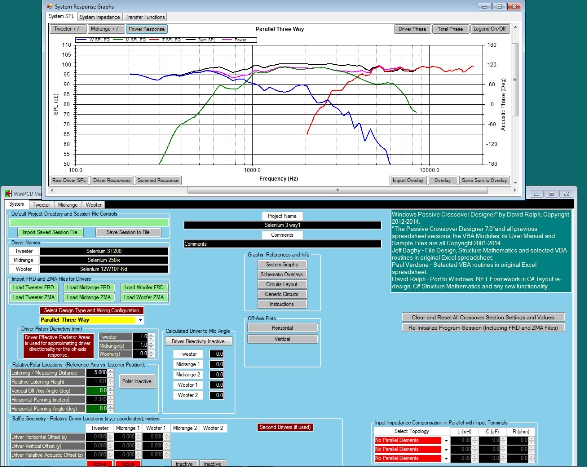Click Import Overlay button
The image size is (587, 468).
tap(408, 180)
